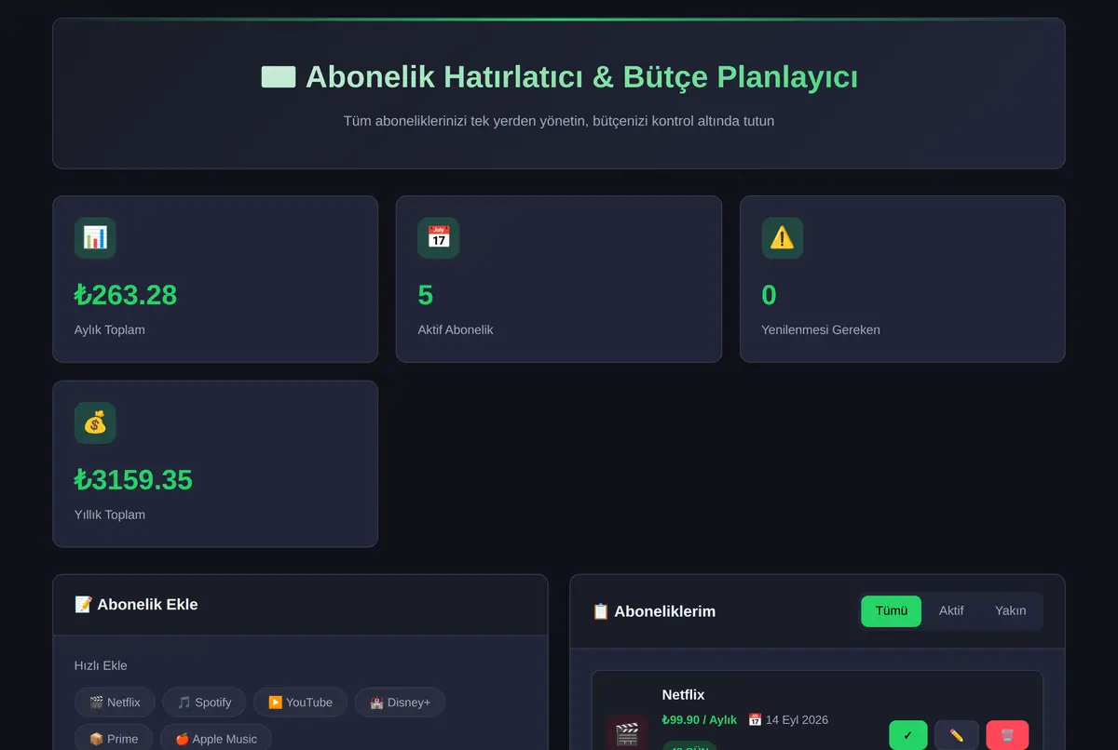
Task: Click the calendar icon beside 14 Eyl 2026
Action: 755,720
